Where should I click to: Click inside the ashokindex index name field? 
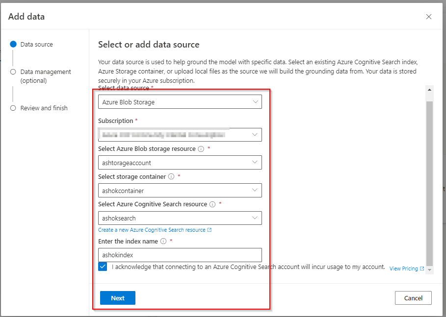click(x=180, y=255)
